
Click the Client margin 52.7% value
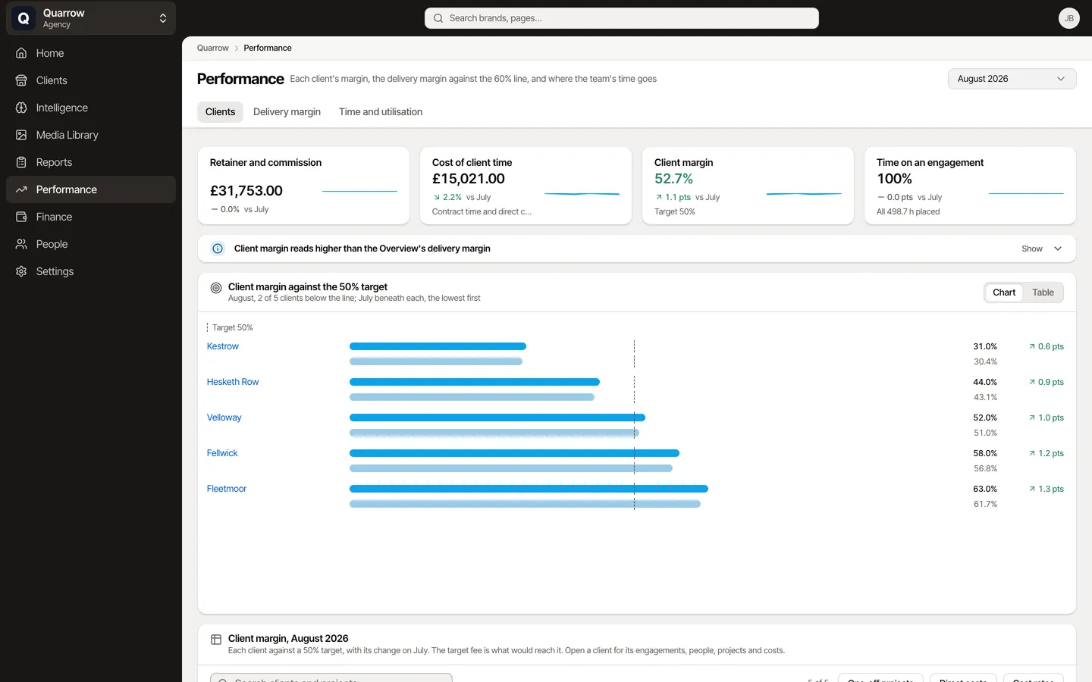tap(674, 179)
